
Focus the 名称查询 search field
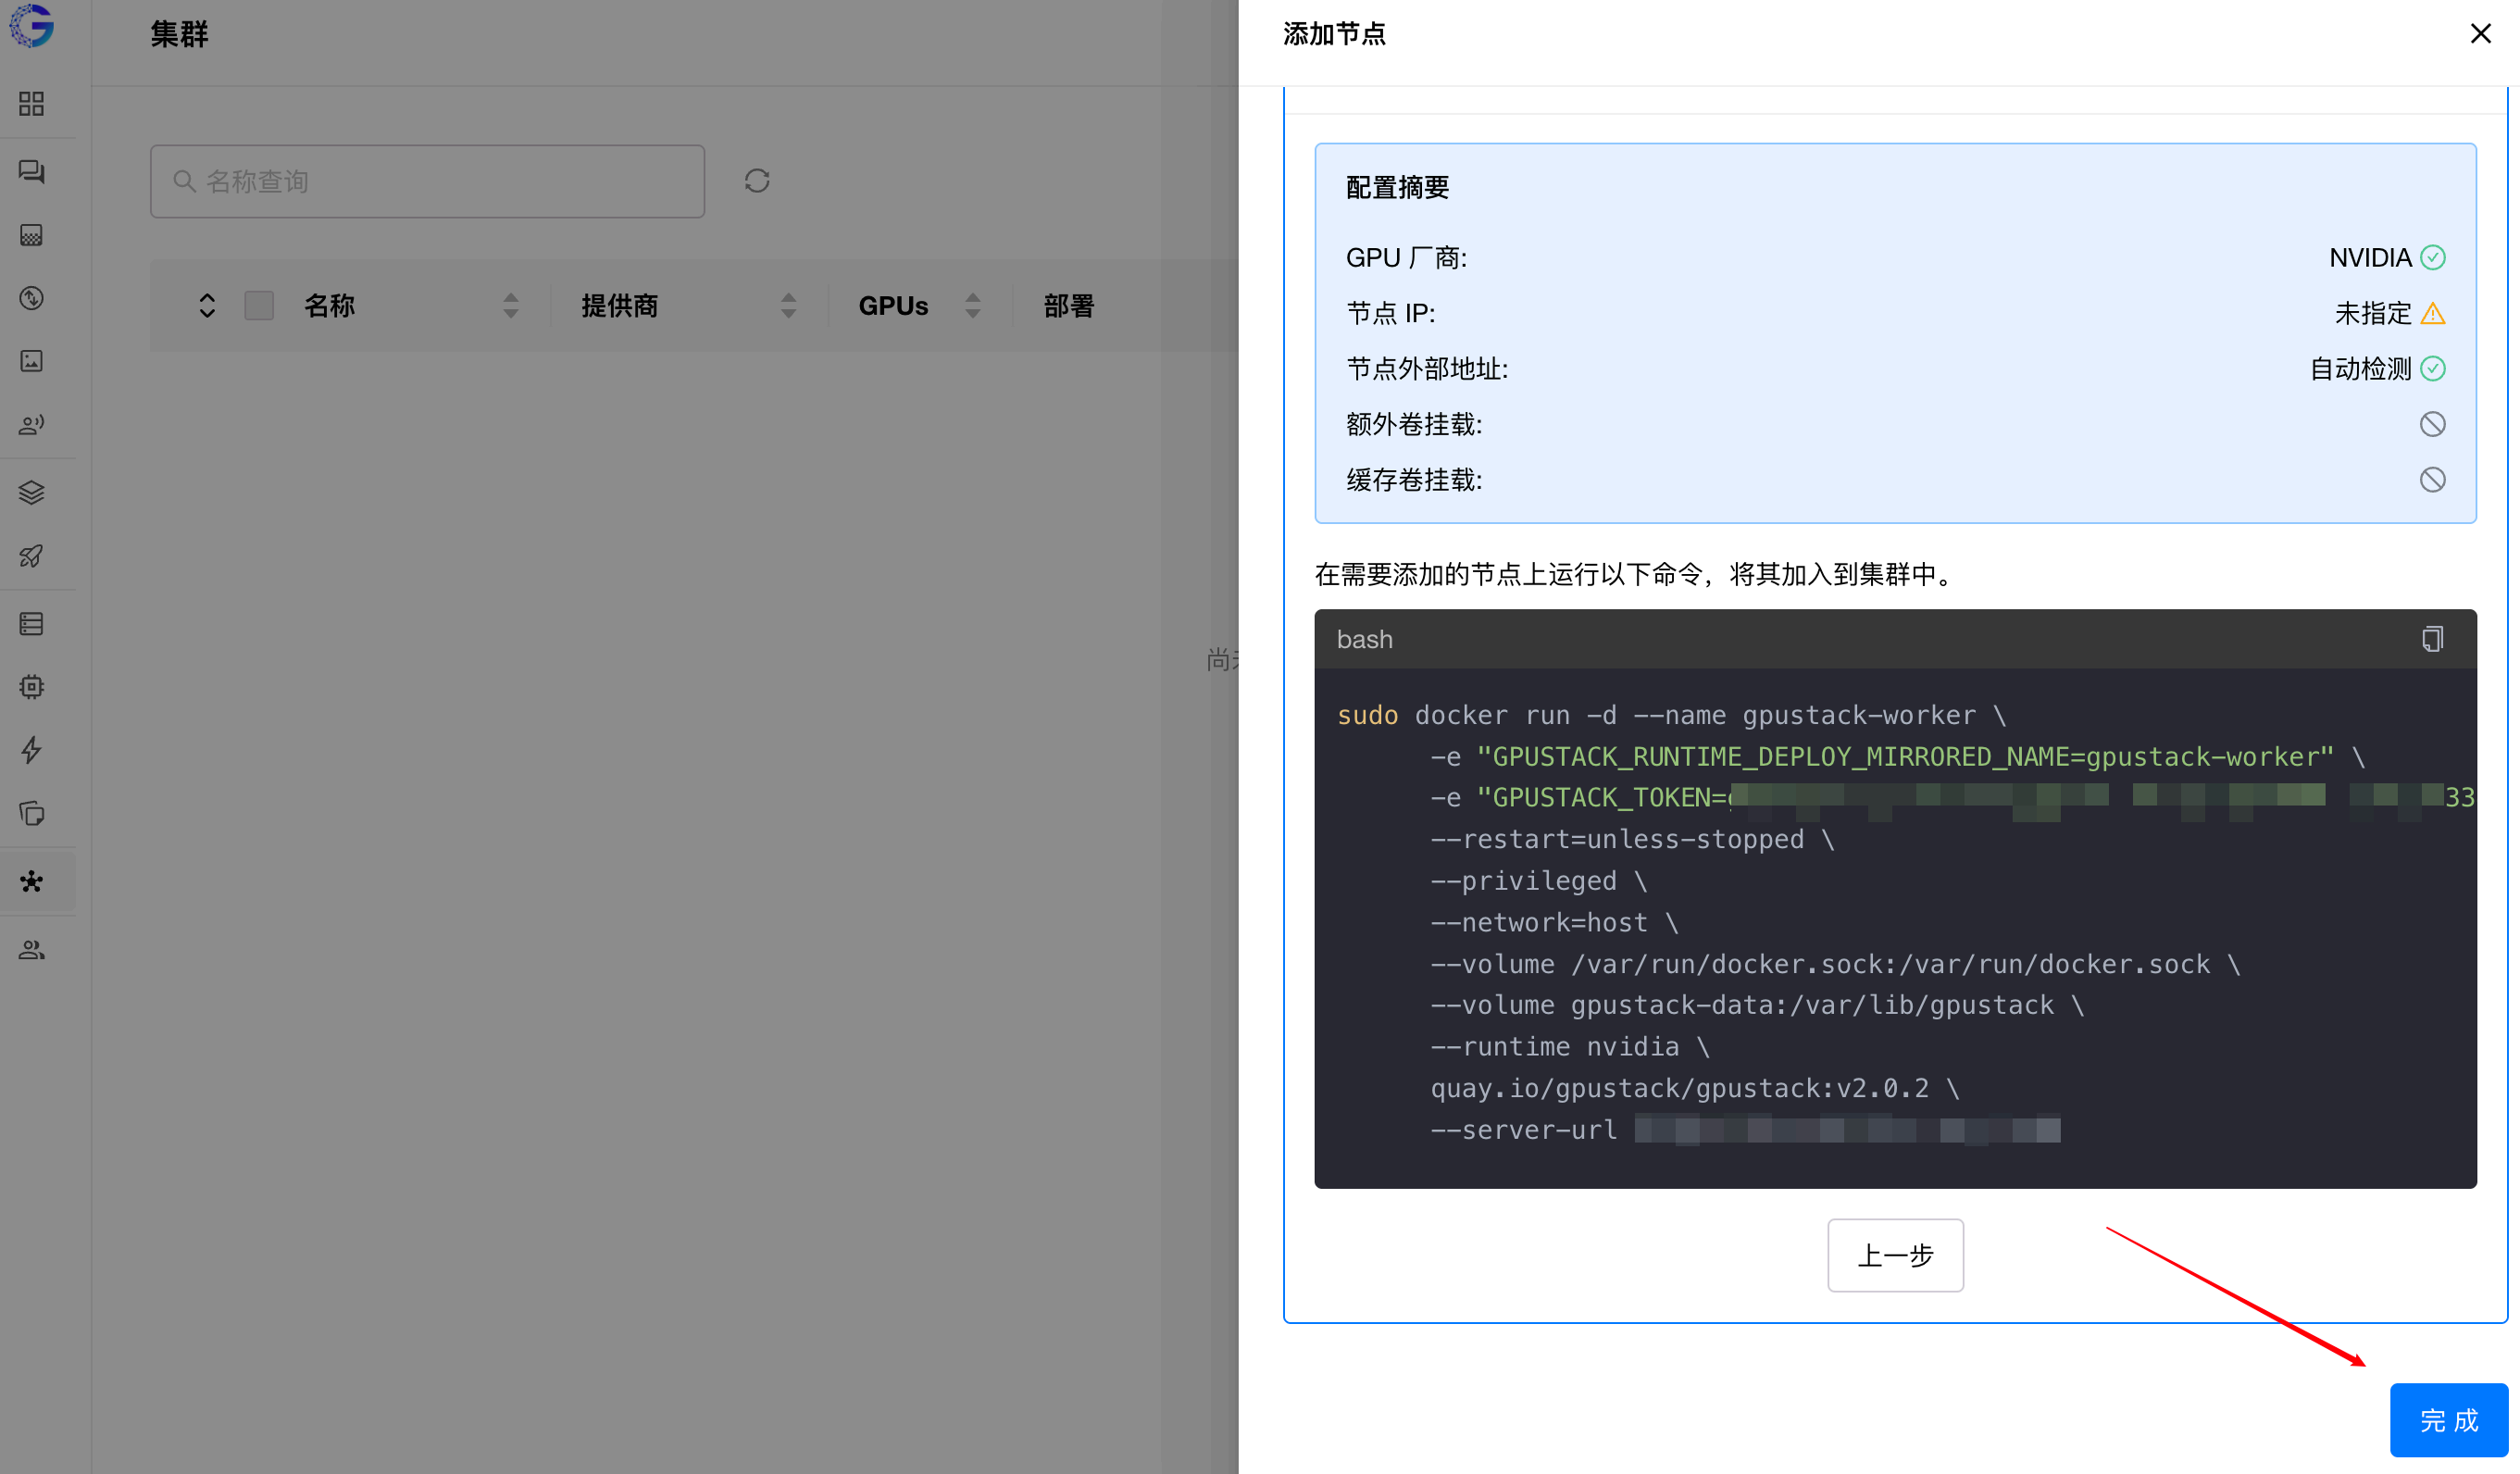click(428, 181)
